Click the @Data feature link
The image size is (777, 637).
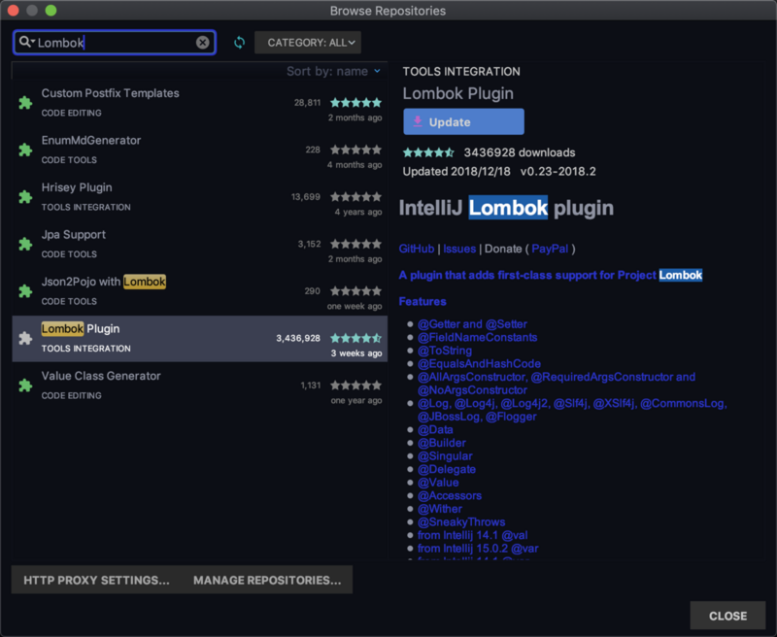tap(435, 429)
